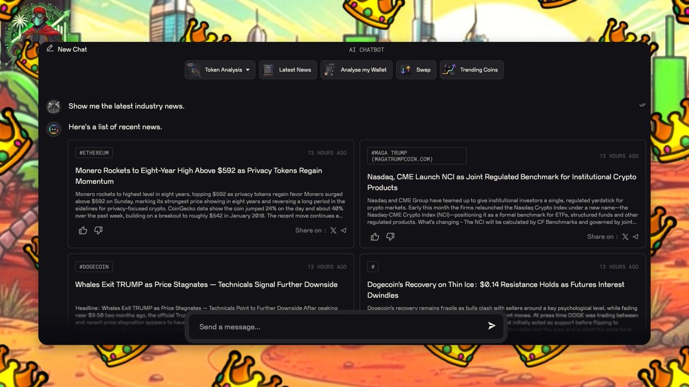Click the Nasdaq article summary text
Screen dimensions: 689x387
[502, 211]
